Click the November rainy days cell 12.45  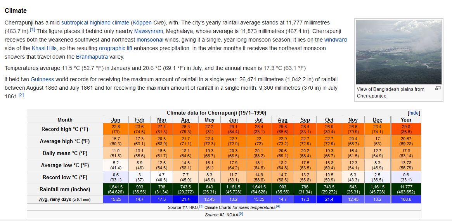coord(353,199)
